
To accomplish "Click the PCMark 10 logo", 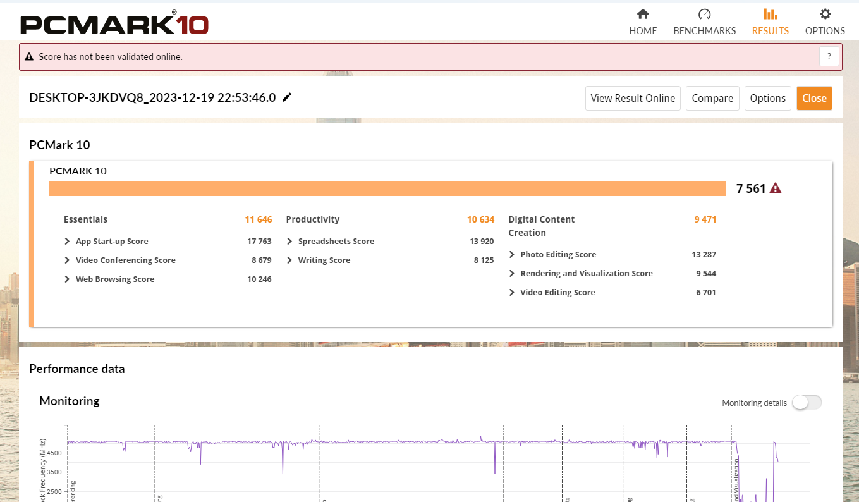I will point(114,23).
